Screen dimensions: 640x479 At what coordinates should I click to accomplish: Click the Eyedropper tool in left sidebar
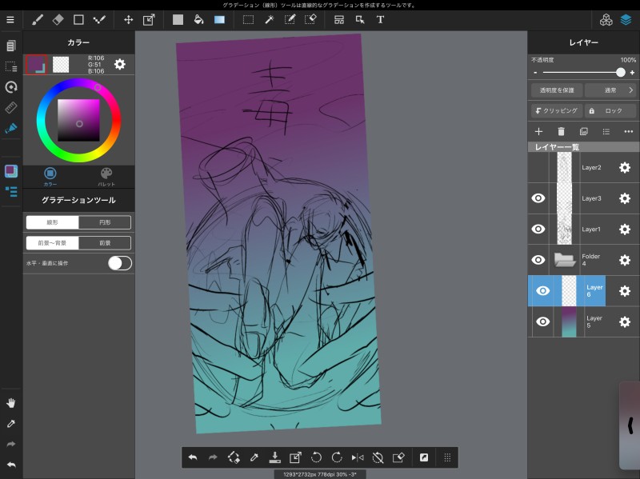coord(11,424)
